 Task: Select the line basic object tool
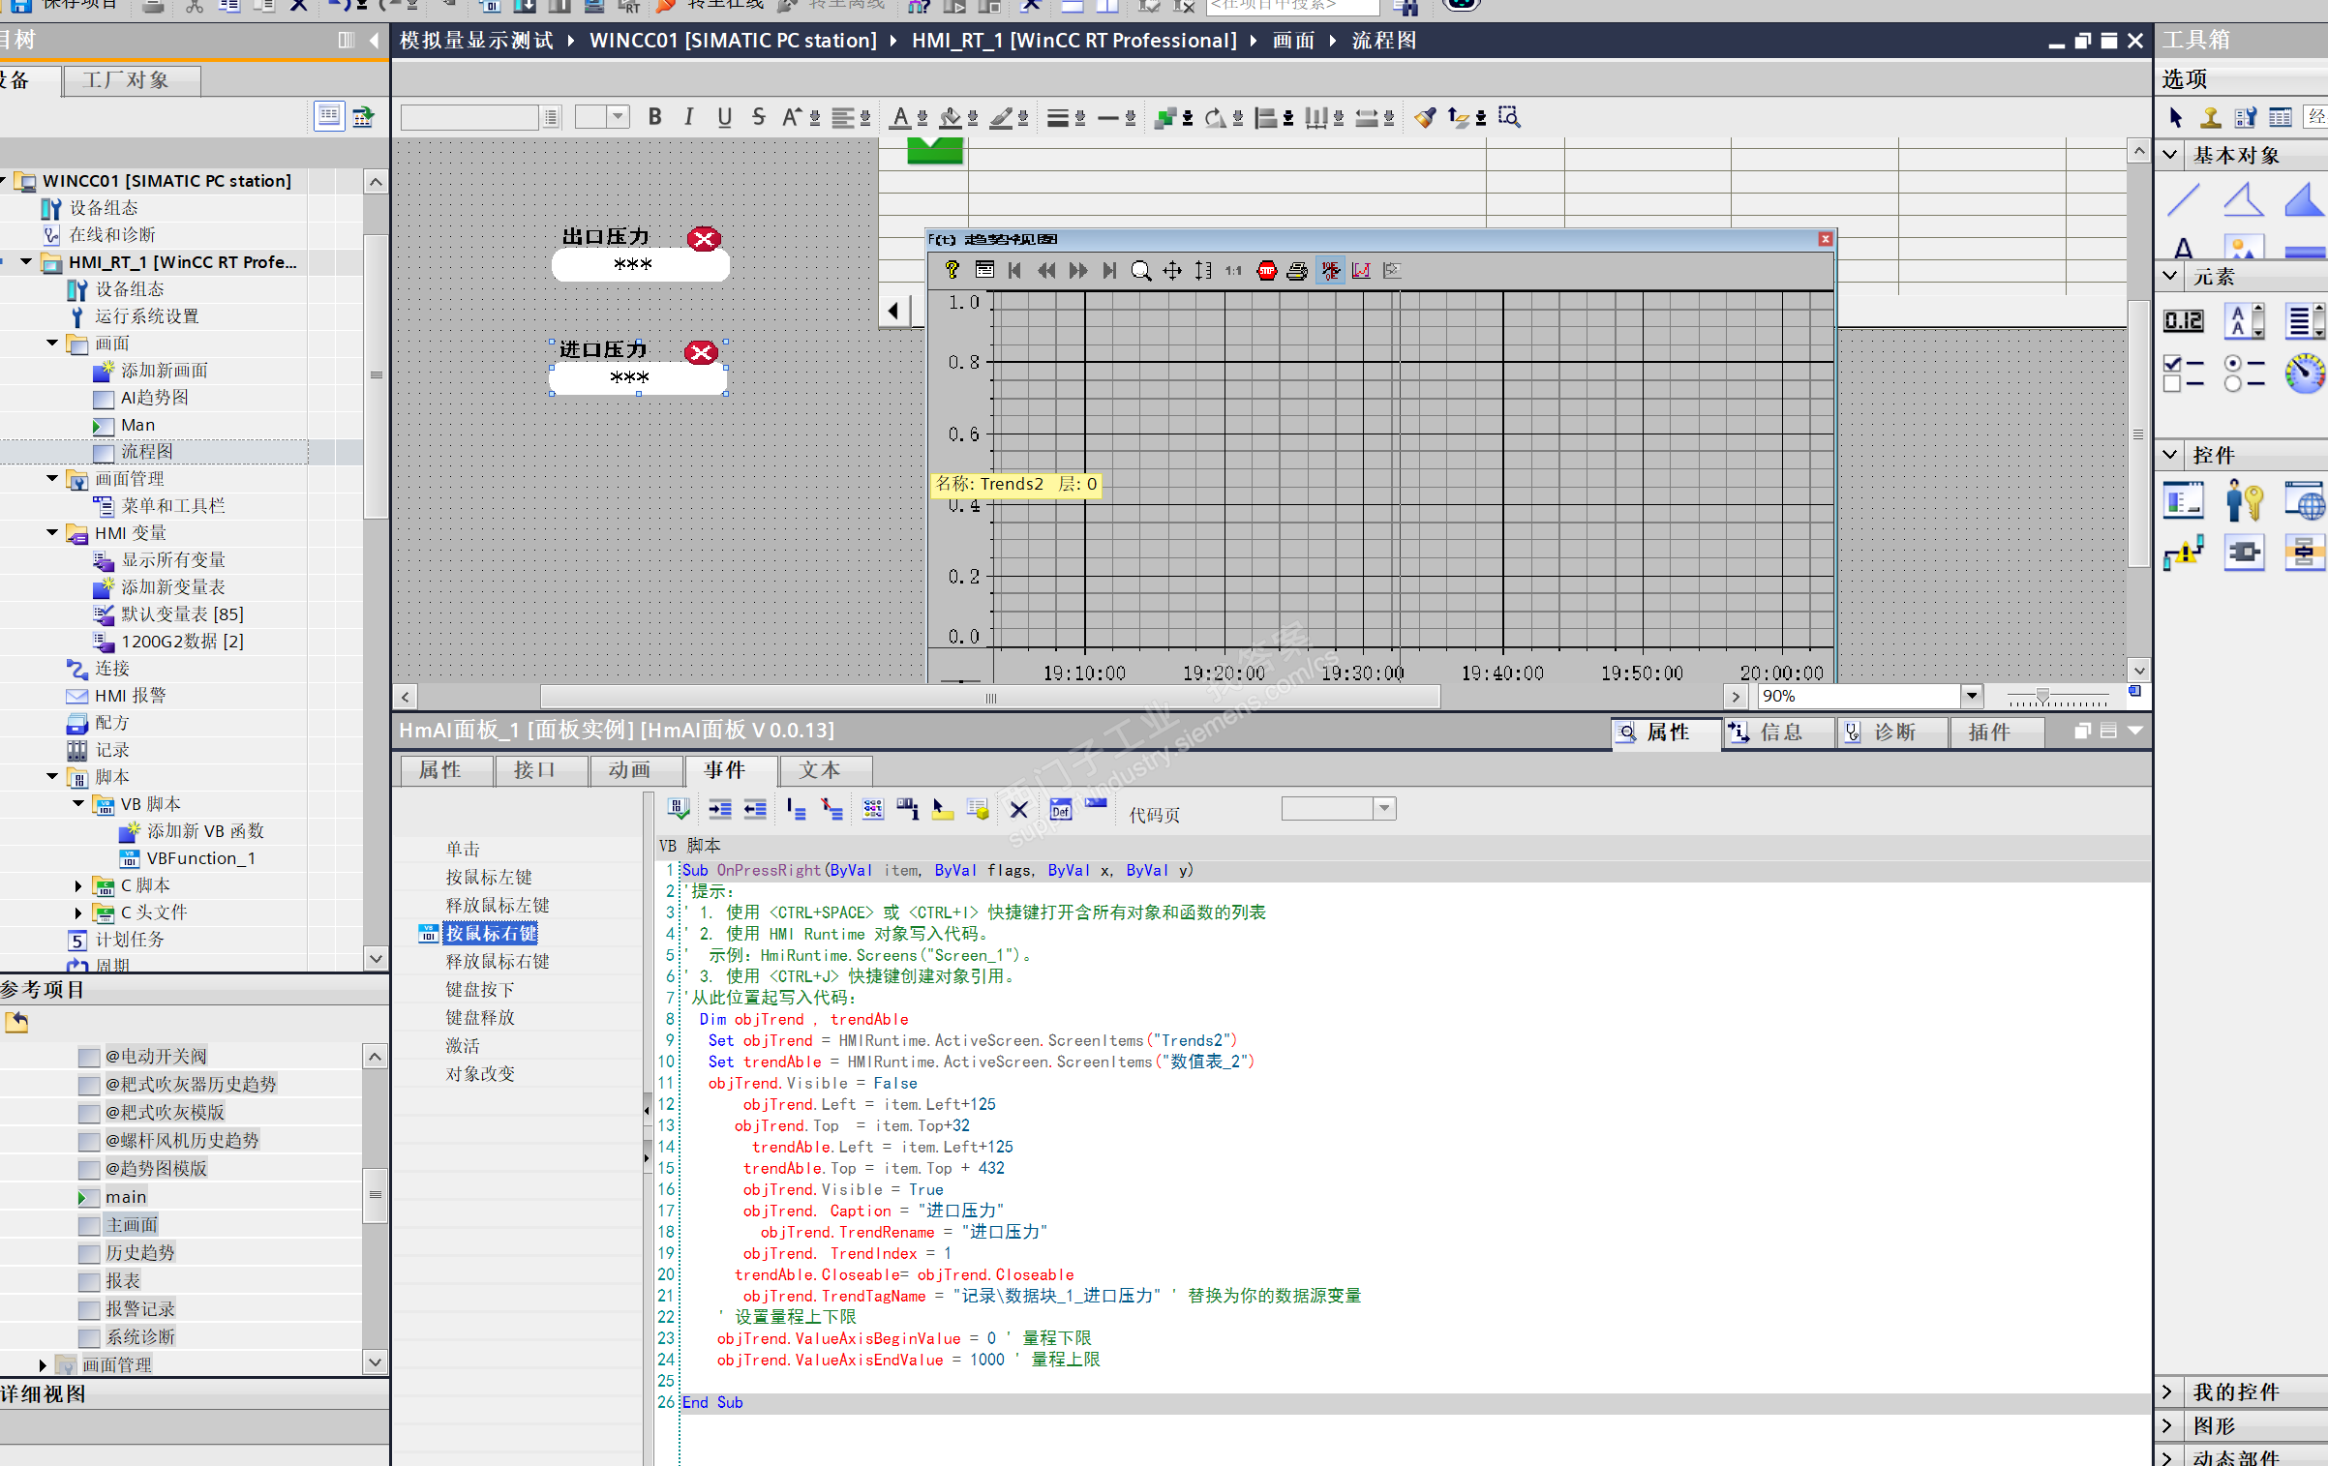point(2183,200)
